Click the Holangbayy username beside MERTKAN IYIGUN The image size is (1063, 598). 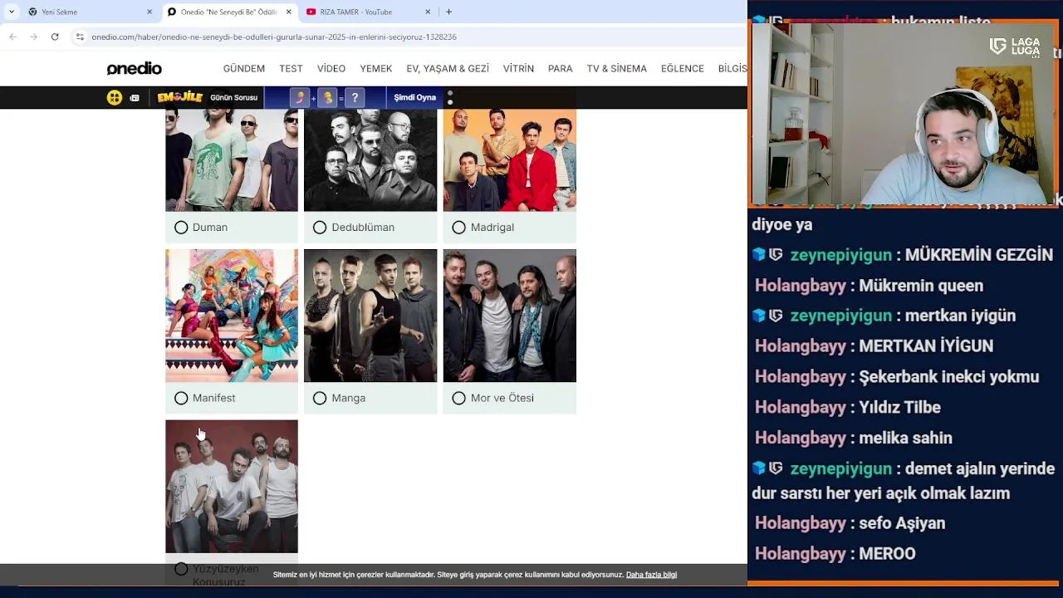[801, 346]
